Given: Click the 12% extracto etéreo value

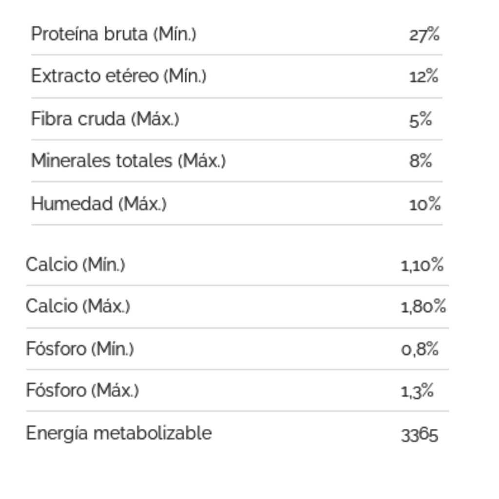Looking at the screenshot, I should click(x=423, y=76).
